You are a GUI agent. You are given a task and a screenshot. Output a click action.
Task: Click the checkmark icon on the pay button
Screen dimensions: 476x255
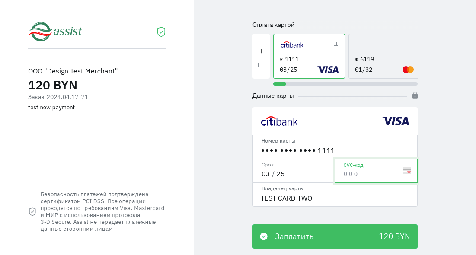point(264,236)
